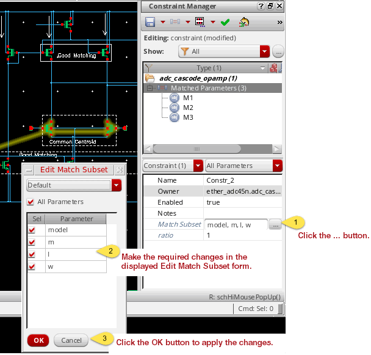Select M2 in the constraint tree
Screen dimensions: 371x355
click(188, 108)
